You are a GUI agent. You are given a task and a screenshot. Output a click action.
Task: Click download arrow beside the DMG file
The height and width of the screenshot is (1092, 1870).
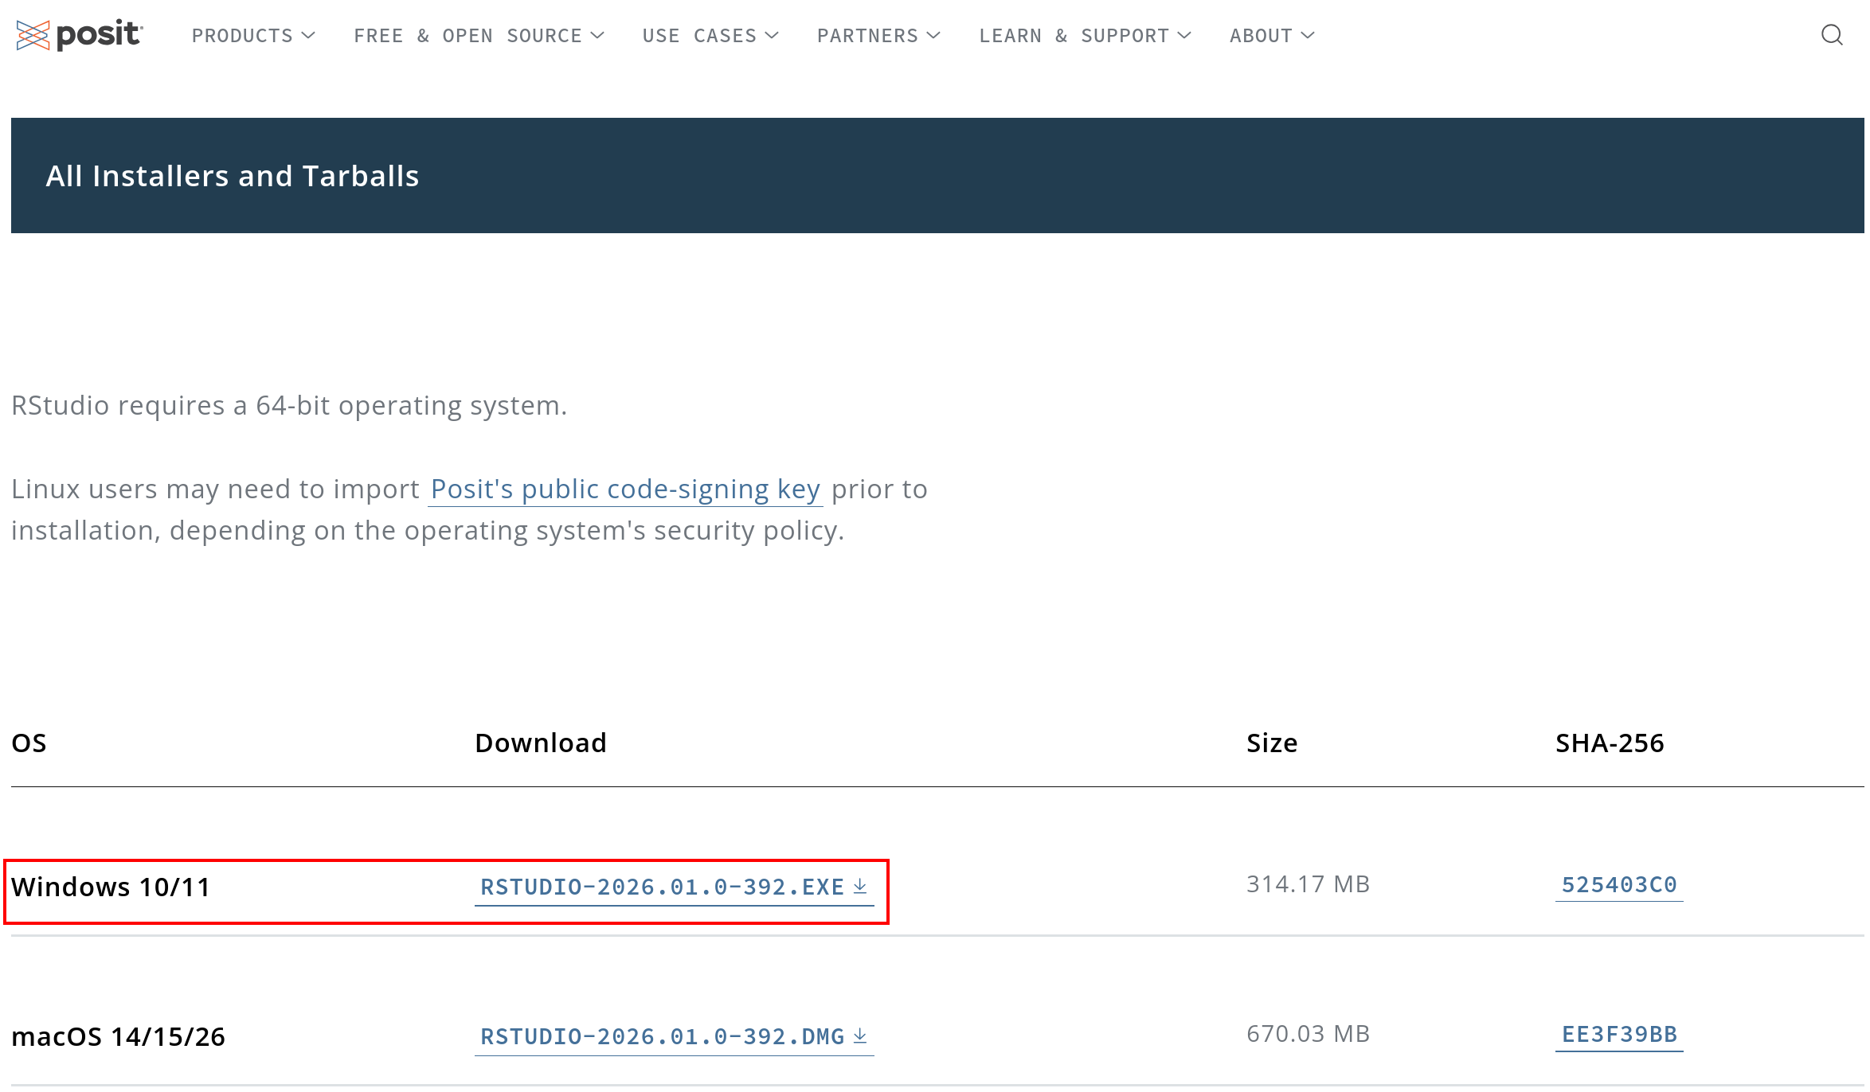click(860, 1035)
